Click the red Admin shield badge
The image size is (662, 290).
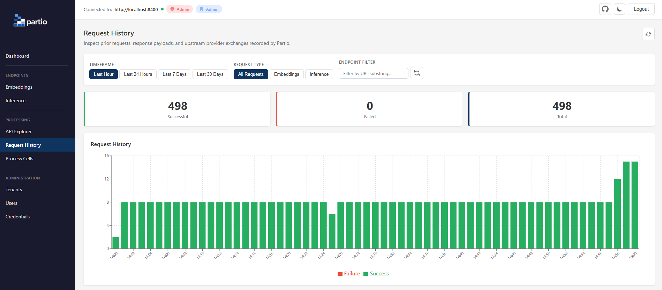pos(180,9)
